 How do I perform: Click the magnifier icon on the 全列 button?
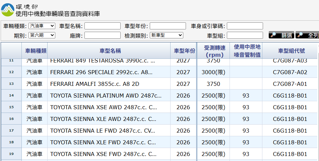click(x=300, y=35)
